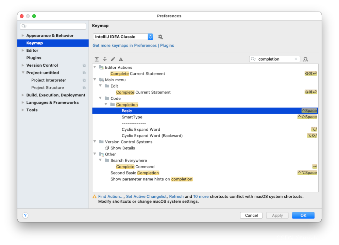The width and height of the screenshot is (339, 245).
Task: Select Show parameter name hints on completion
Action: (205, 179)
